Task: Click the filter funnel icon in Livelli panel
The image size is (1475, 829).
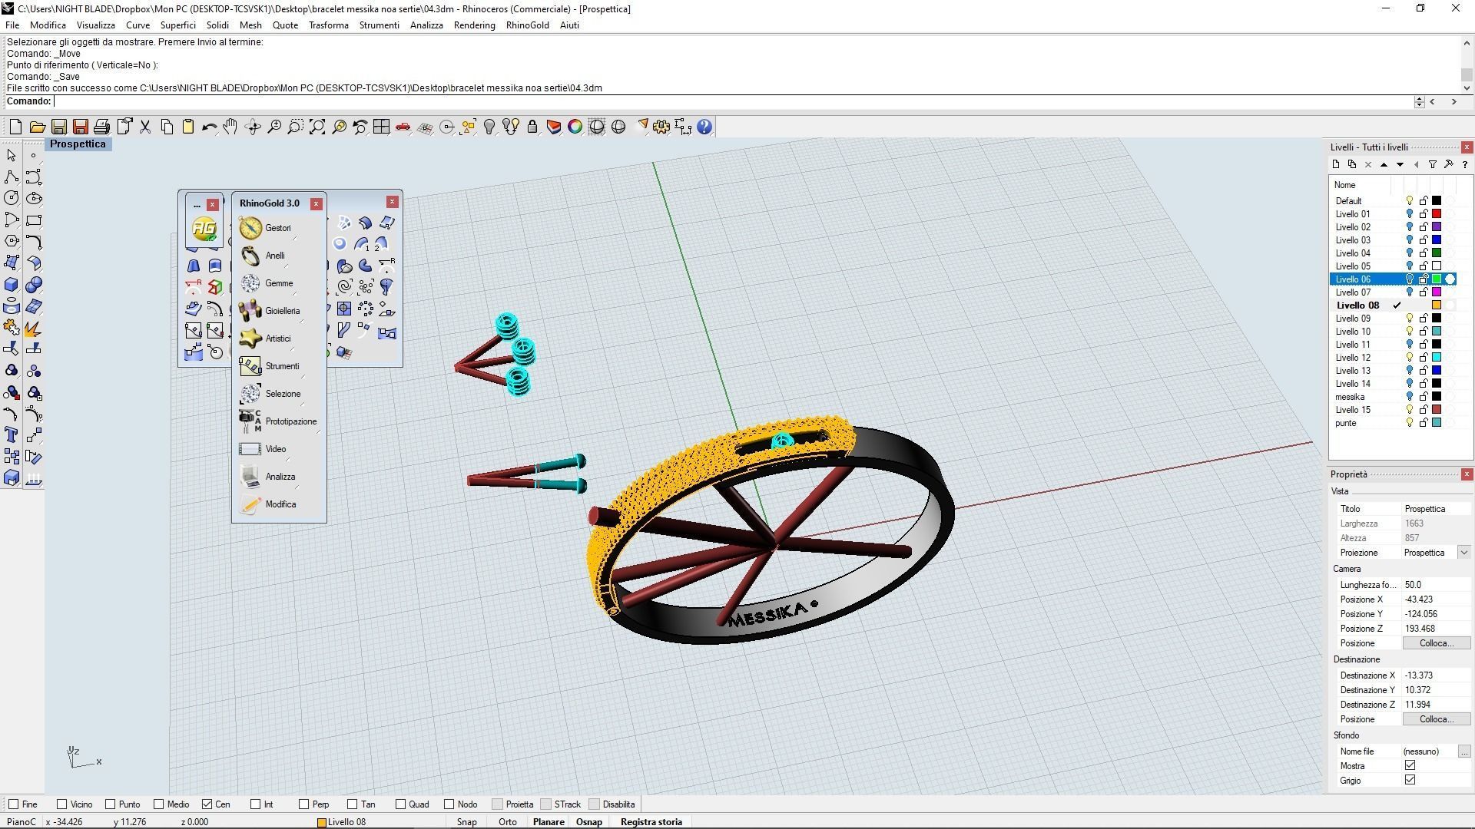Action: coord(1432,164)
